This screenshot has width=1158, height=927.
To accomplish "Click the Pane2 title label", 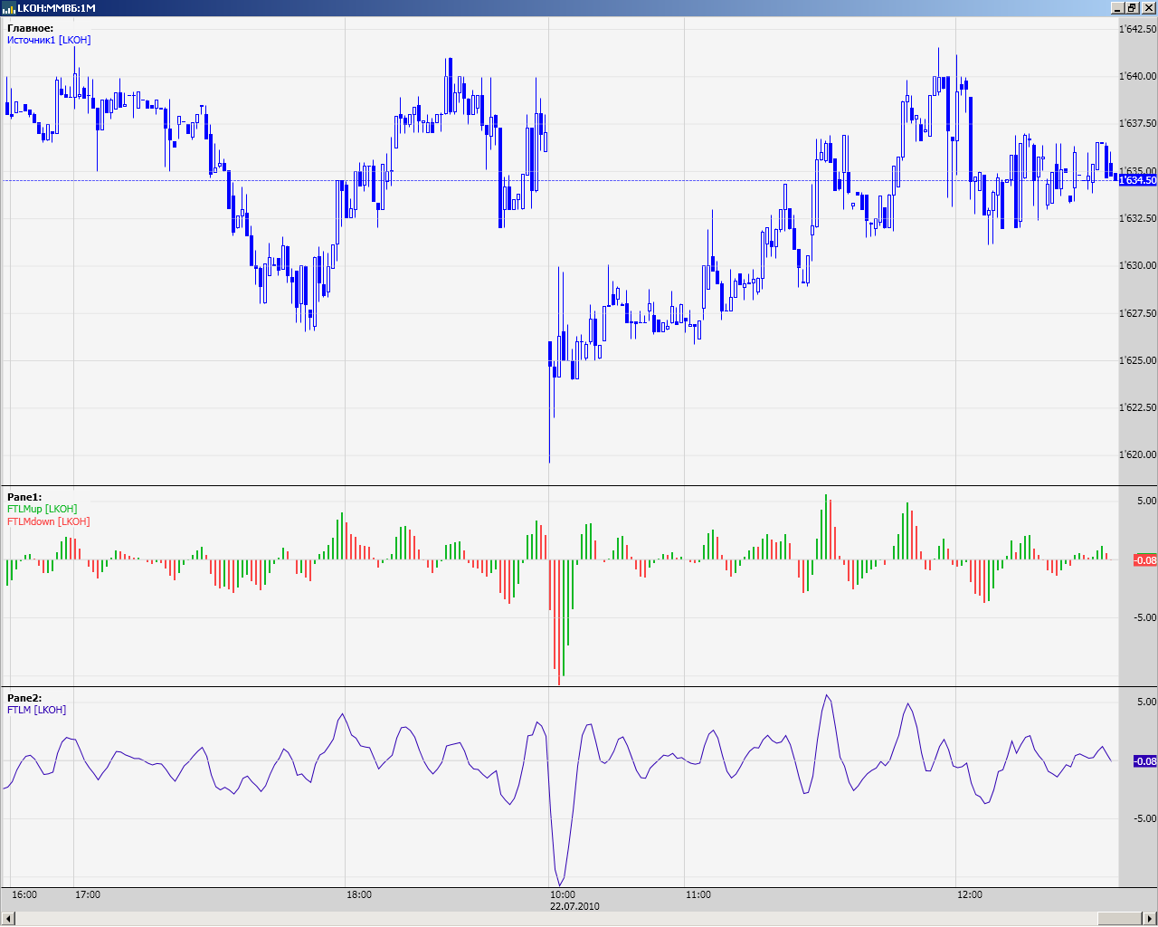I will coord(24,698).
